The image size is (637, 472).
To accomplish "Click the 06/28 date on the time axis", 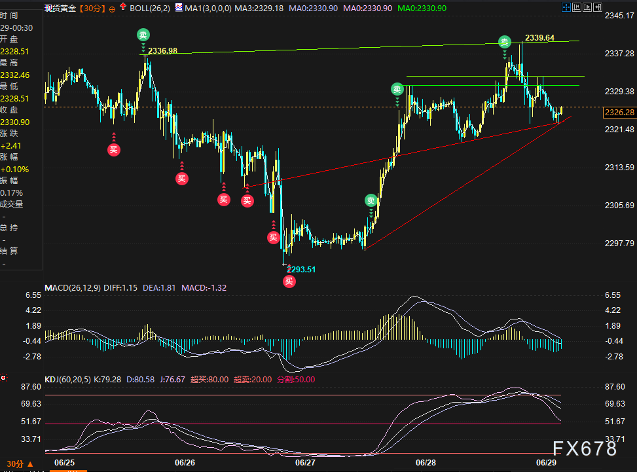I will (x=426, y=462).
